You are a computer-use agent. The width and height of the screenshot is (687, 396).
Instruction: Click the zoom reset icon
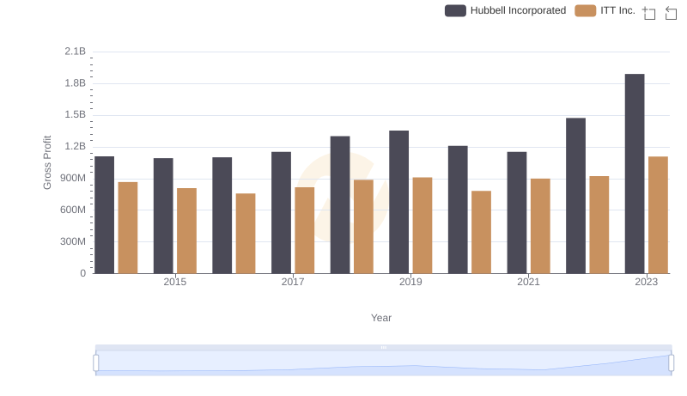[671, 13]
